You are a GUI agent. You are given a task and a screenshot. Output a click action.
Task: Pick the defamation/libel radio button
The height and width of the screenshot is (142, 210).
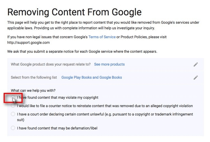click(13, 128)
